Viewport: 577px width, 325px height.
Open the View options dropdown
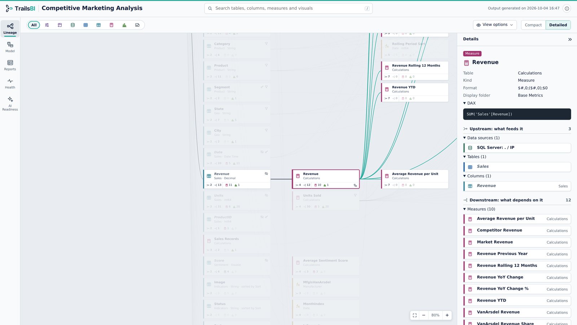pyautogui.click(x=495, y=25)
